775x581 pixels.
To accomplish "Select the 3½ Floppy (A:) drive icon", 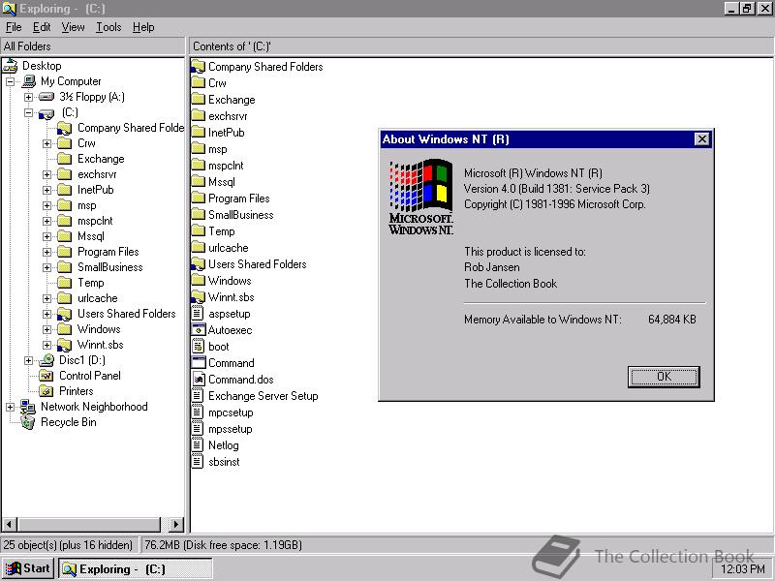I will click(x=46, y=97).
